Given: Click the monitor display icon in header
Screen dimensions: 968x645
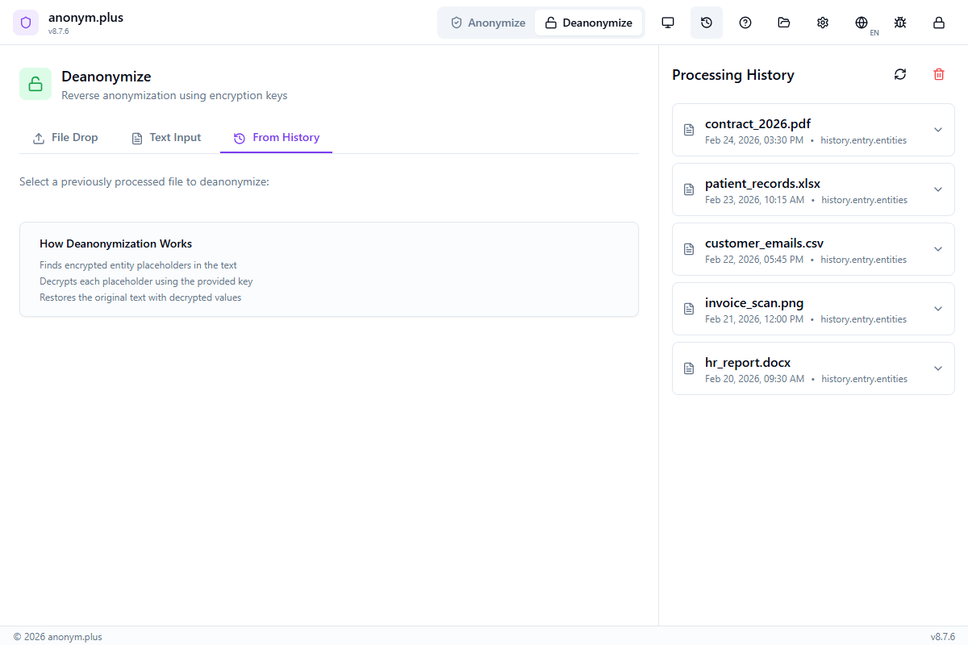Looking at the screenshot, I should (x=668, y=23).
